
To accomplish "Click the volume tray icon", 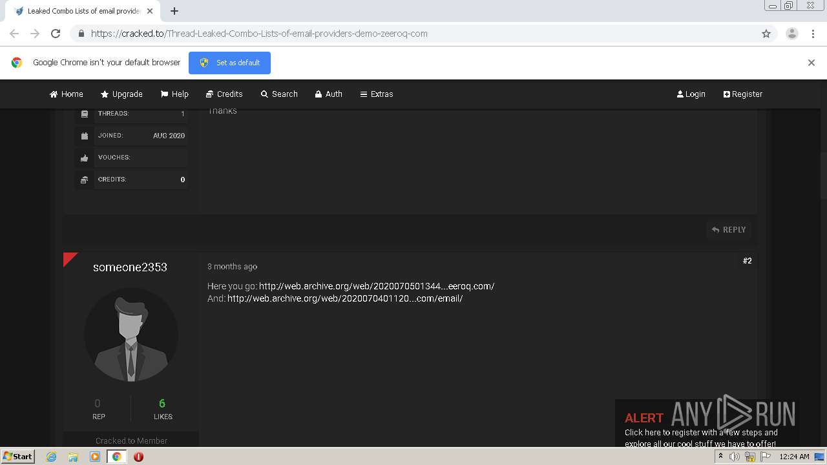I will [735, 457].
